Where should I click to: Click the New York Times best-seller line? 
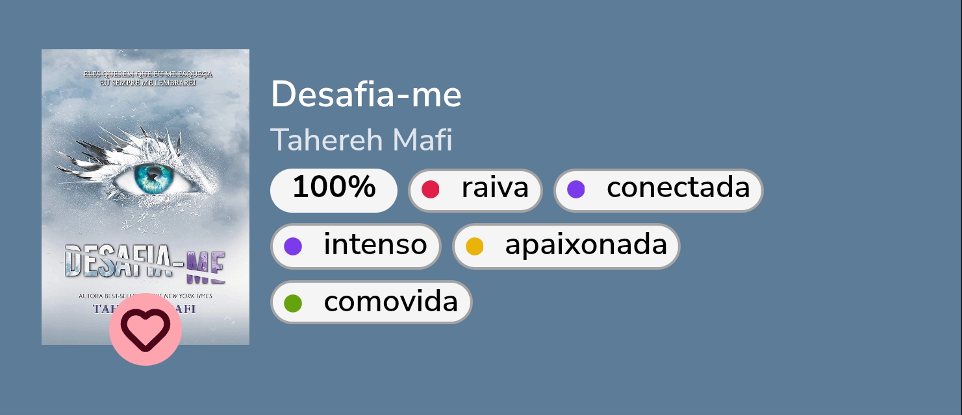pos(146,296)
